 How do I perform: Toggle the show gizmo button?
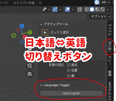click(55, 9)
